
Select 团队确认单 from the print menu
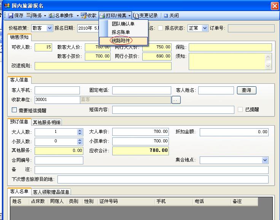123,24
